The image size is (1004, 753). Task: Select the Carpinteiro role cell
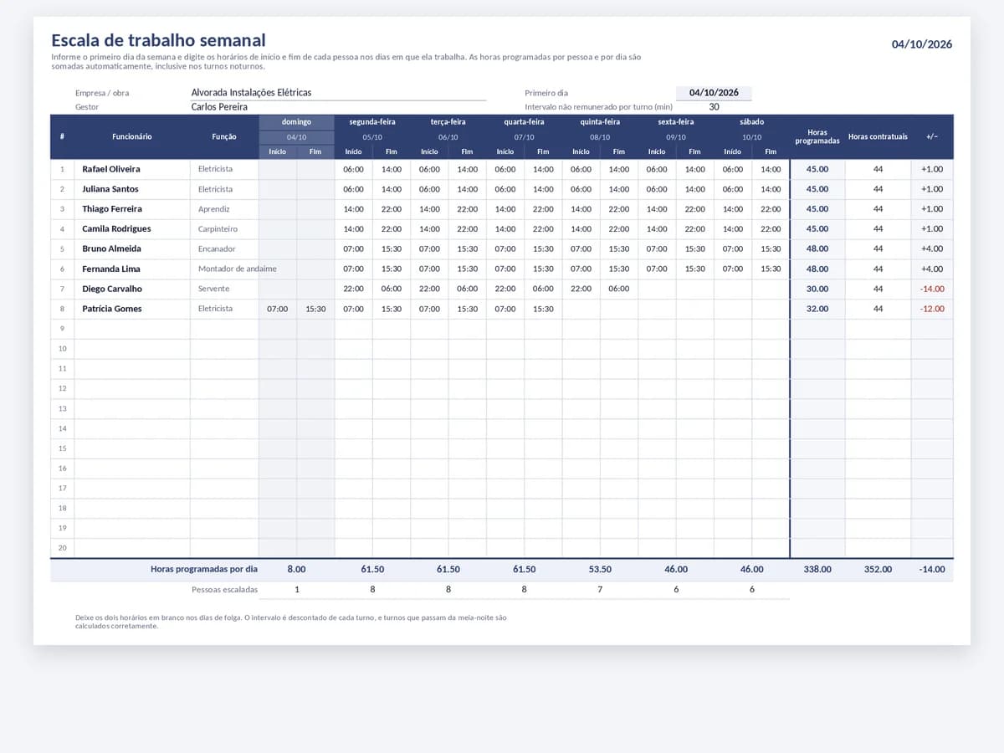click(224, 229)
